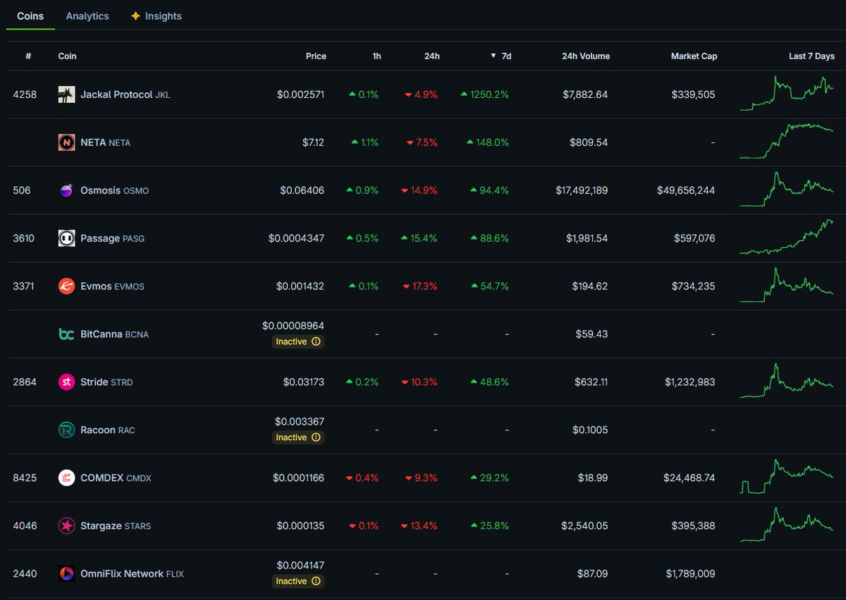
Task: Sort by the 24h change column header
Action: pos(432,56)
